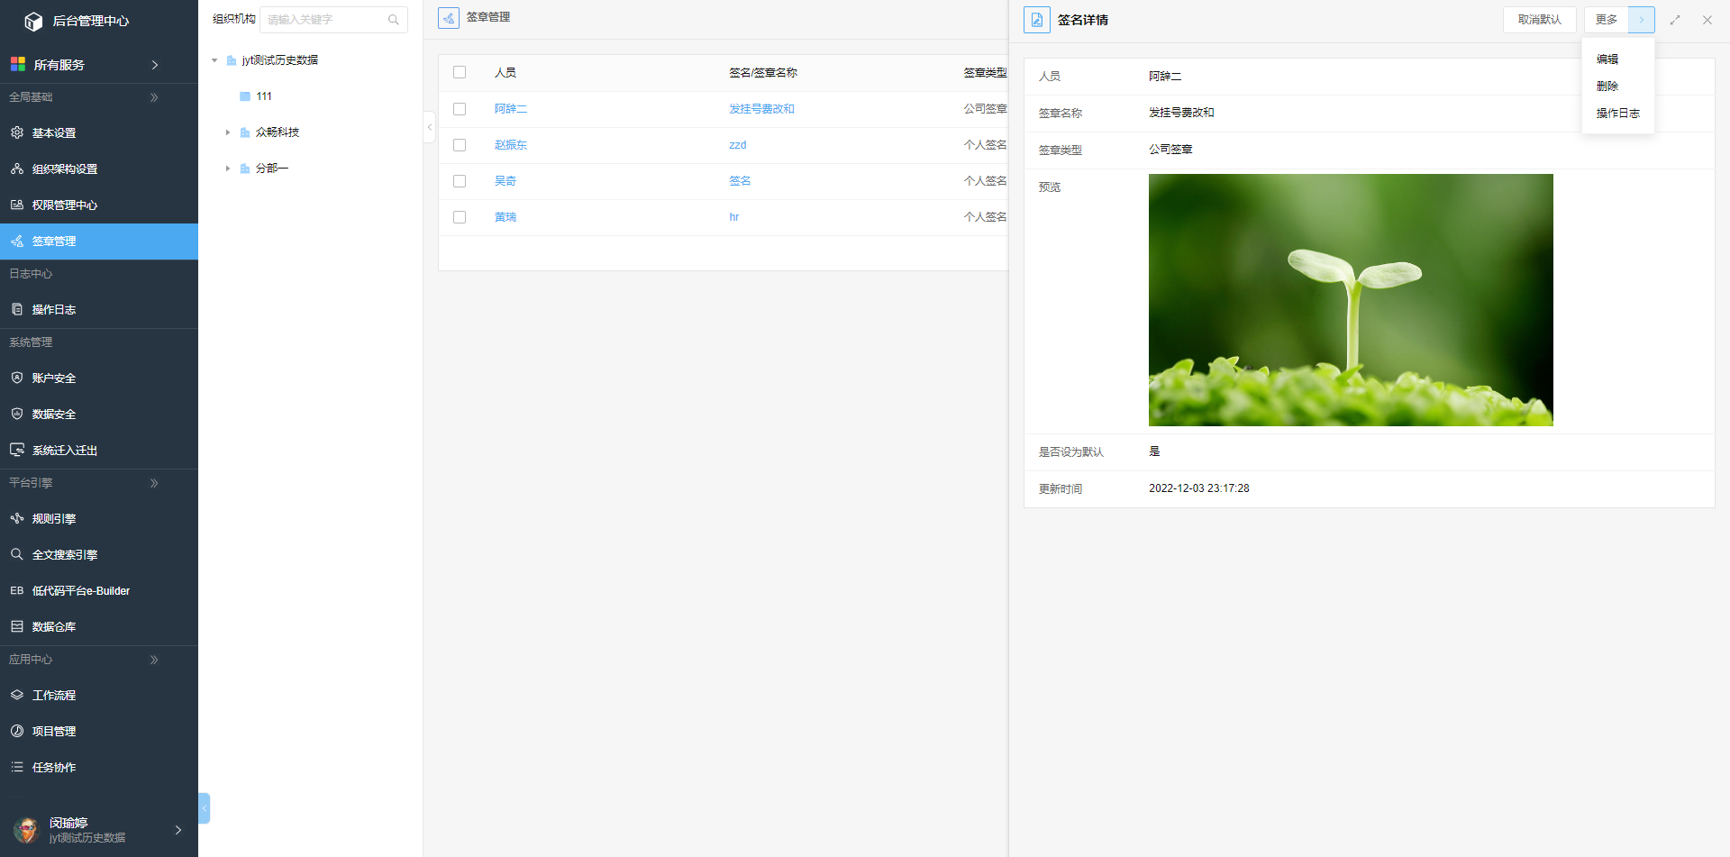Choose 操作日志 from the dropdown menu
Screen dimensions: 1730x857
[x=1618, y=114]
